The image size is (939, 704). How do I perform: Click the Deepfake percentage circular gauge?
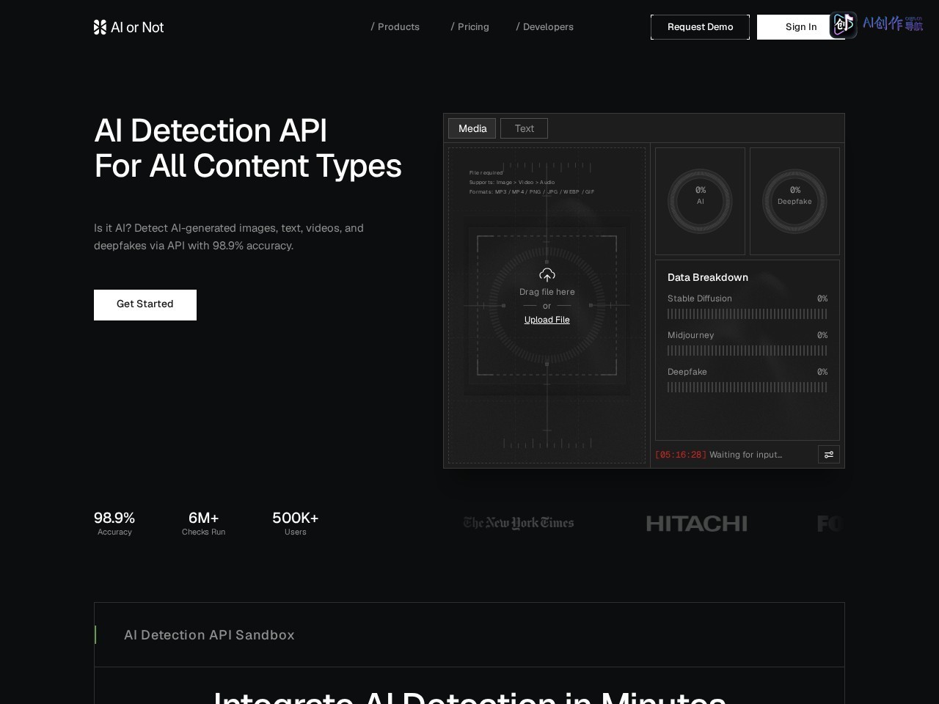(x=794, y=201)
